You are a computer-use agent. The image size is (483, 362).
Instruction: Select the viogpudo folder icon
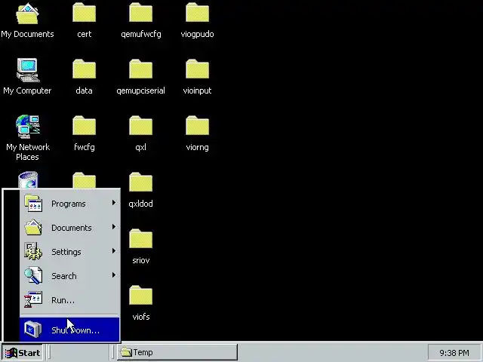point(198,12)
